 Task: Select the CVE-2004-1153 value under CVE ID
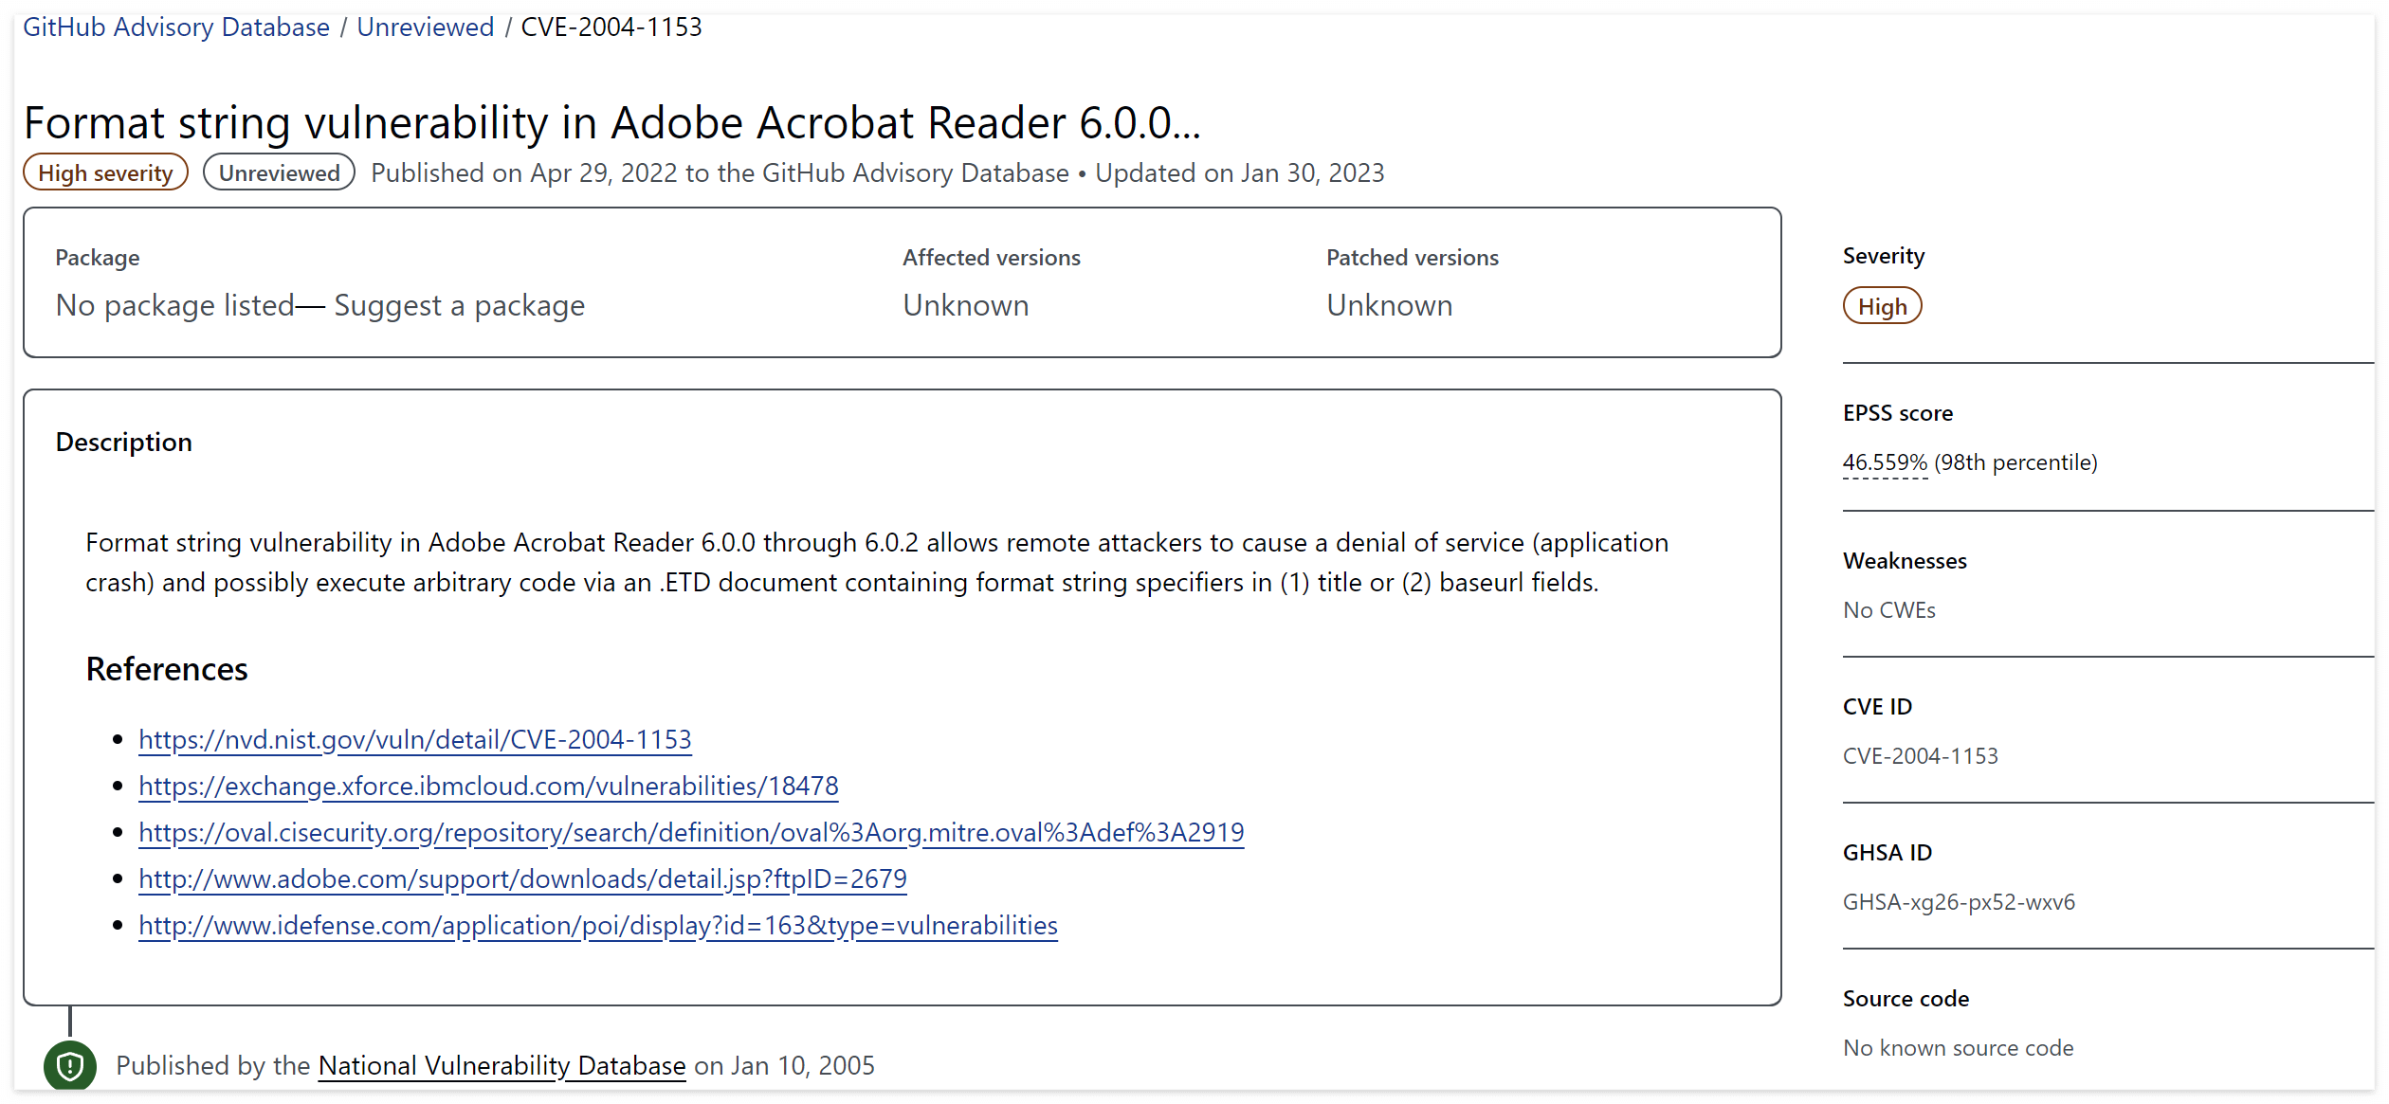(x=1920, y=756)
